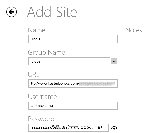Click the Add Site page heading
Image resolution: width=164 pixels, height=133 pixels.
tap(52, 12)
